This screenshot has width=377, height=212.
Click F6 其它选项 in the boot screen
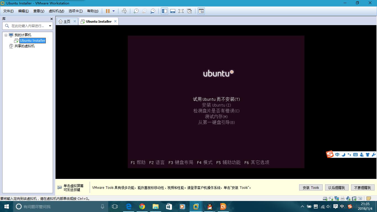(x=257, y=162)
